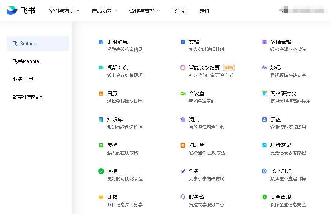Click the text 更好的可视化表达
Image resolution: width=331 pixels, height=214 pixels.
pyautogui.click(x=125, y=179)
